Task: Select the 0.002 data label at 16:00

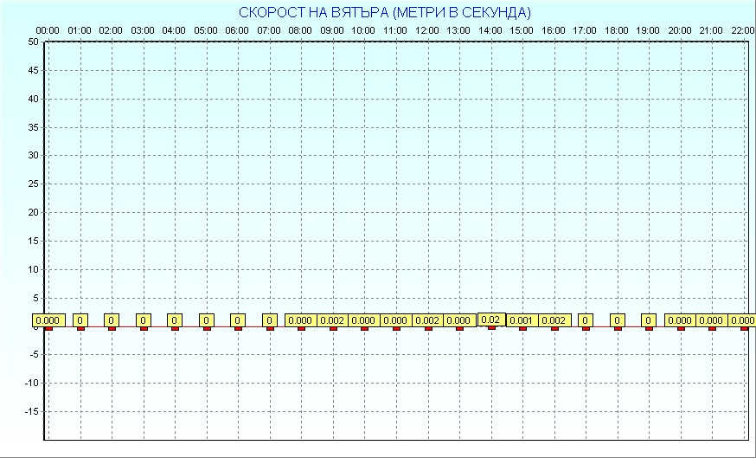Action: coord(554,320)
